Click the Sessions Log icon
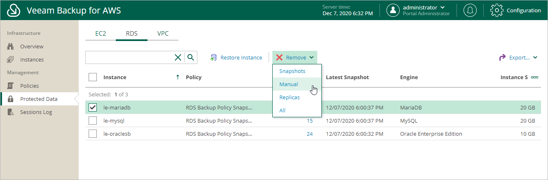 (11, 112)
